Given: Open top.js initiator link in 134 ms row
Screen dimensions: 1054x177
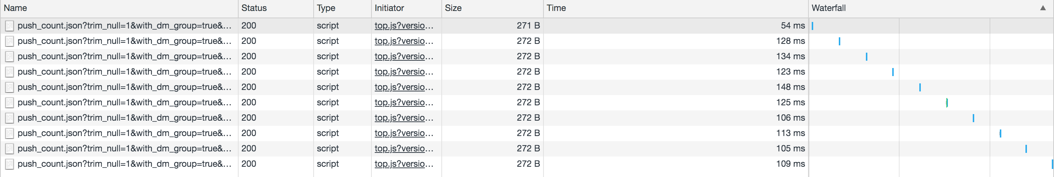Looking at the screenshot, I should click(403, 56).
